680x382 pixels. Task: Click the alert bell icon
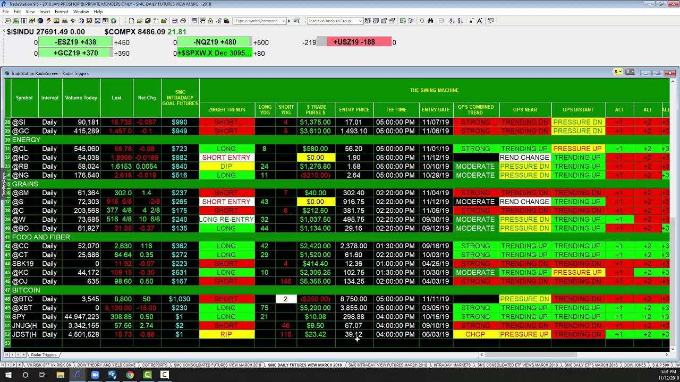coord(422,21)
